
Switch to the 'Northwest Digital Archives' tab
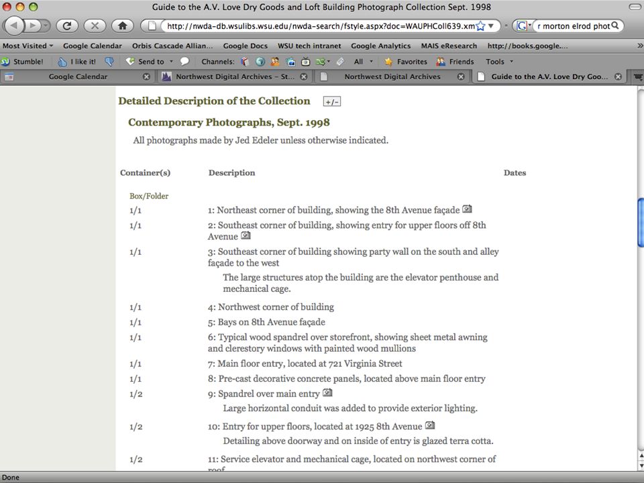(392, 76)
